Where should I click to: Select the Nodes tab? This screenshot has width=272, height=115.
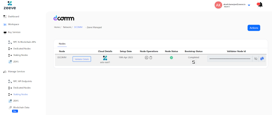(62, 44)
